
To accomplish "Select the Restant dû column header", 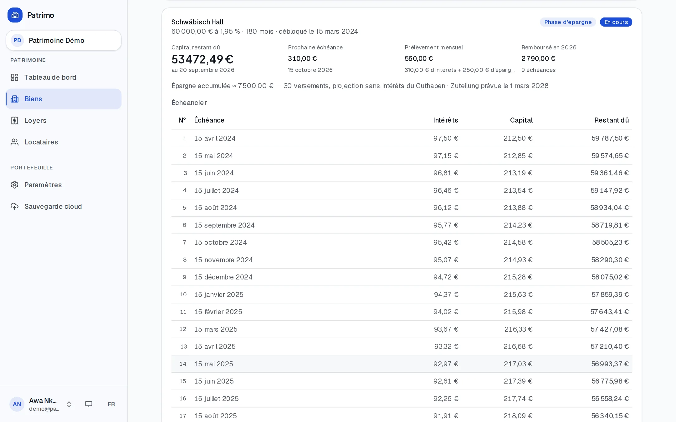I will pyautogui.click(x=612, y=120).
